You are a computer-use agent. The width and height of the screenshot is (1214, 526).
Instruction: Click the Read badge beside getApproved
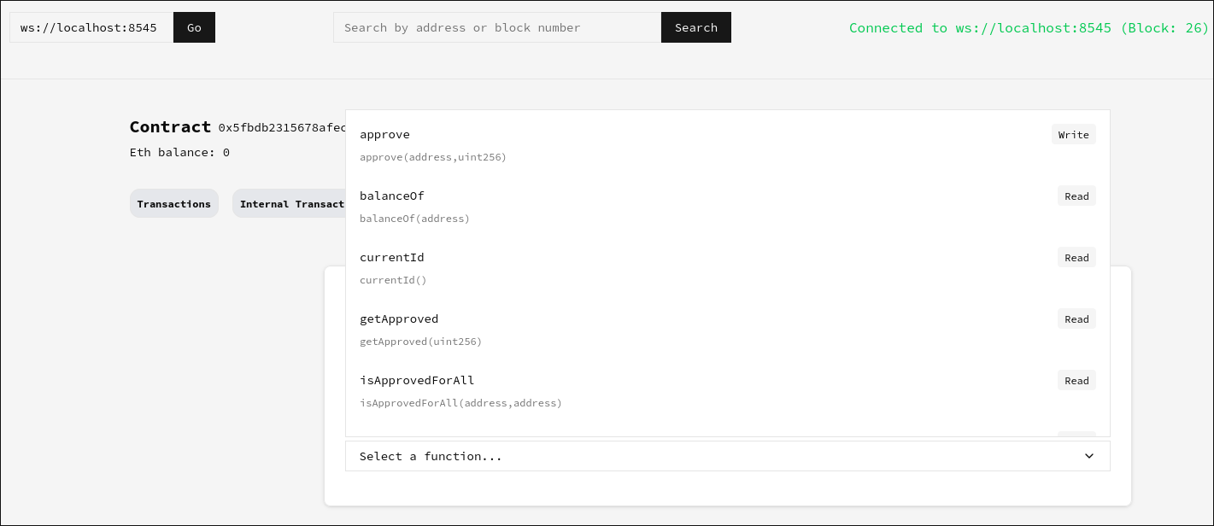point(1076,319)
